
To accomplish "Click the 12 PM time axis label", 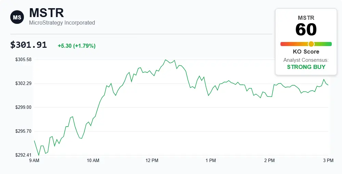I will pyautogui.click(x=152, y=160).
